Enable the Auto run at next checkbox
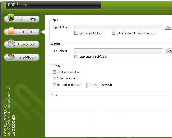The width and height of the screenshot is (172, 138). point(54,78)
